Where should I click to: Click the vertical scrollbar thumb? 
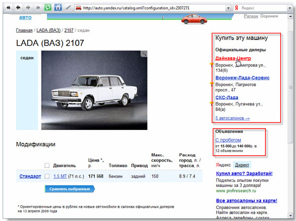tap(290, 87)
